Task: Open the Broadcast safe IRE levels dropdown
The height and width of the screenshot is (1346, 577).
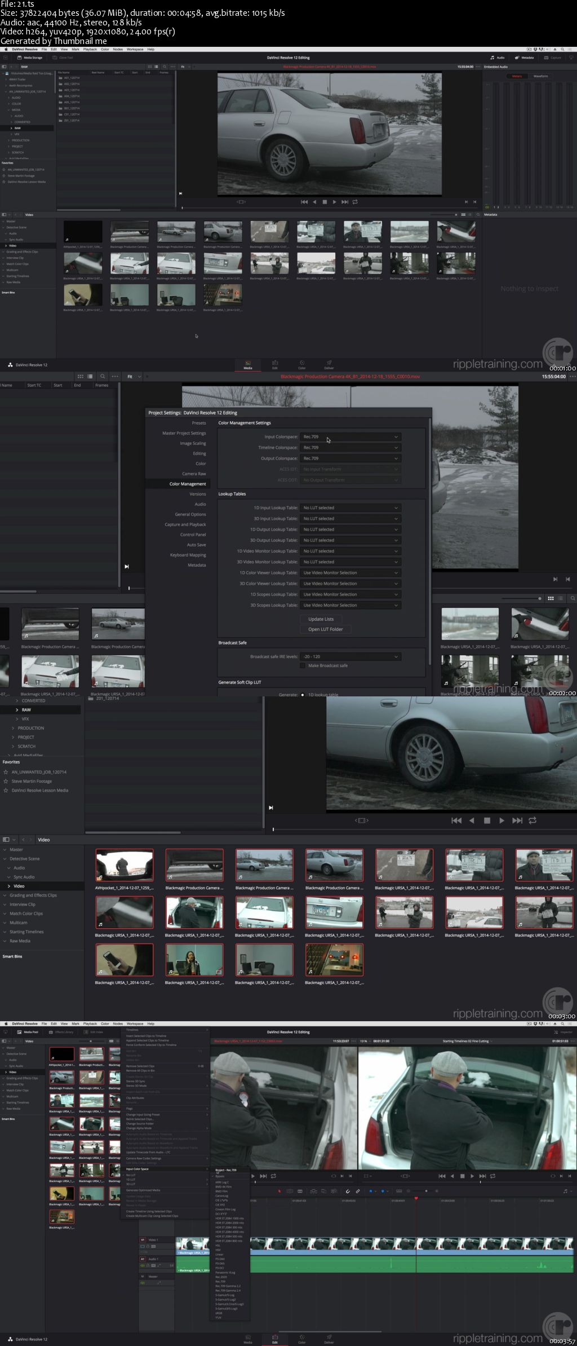Action: coord(350,657)
